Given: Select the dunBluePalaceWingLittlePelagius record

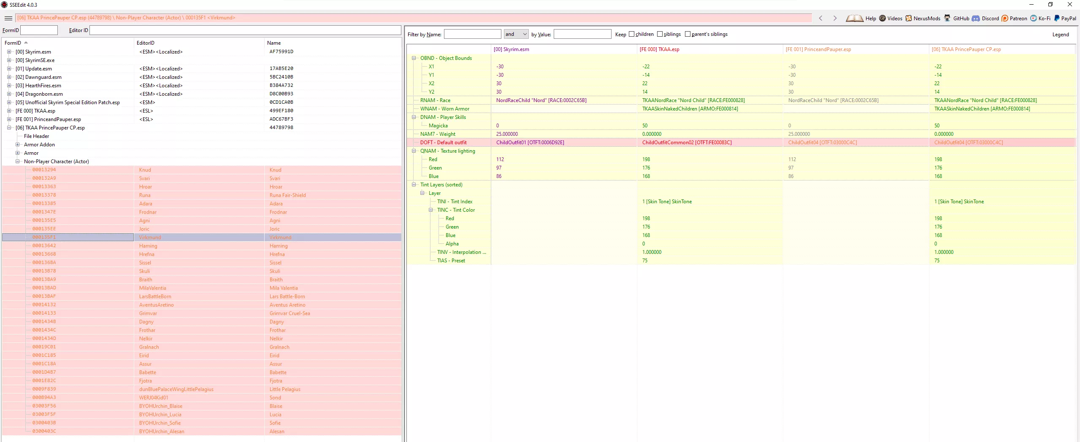Looking at the screenshot, I should [202, 389].
